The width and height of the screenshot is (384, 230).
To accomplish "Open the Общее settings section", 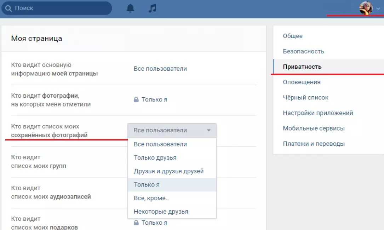I will pyautogui.click(x=293, y=36).
